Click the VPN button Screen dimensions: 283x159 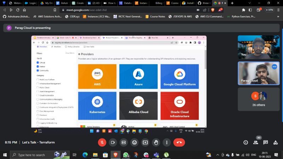(270, 10)
